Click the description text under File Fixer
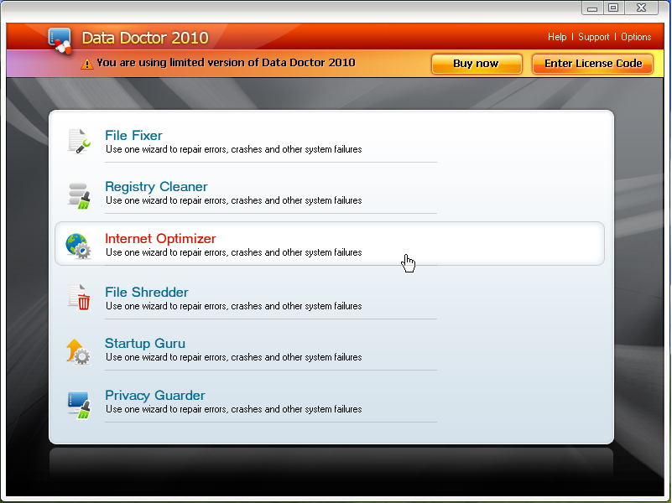This screenshot has width=672, height=503. 233,149
